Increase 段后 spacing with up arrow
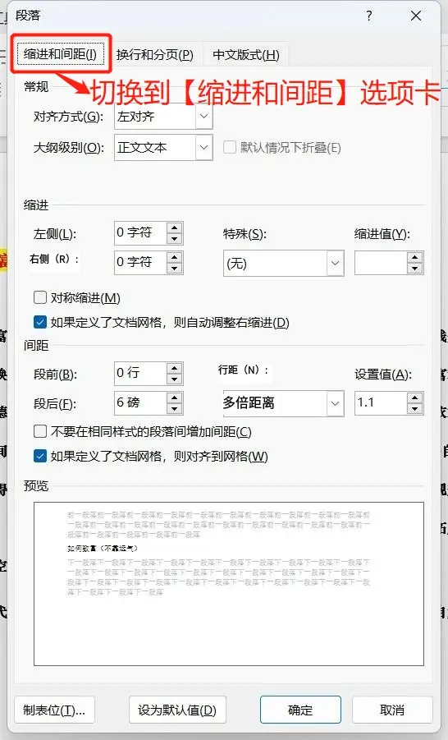448x740 pixels. (175, 397)
